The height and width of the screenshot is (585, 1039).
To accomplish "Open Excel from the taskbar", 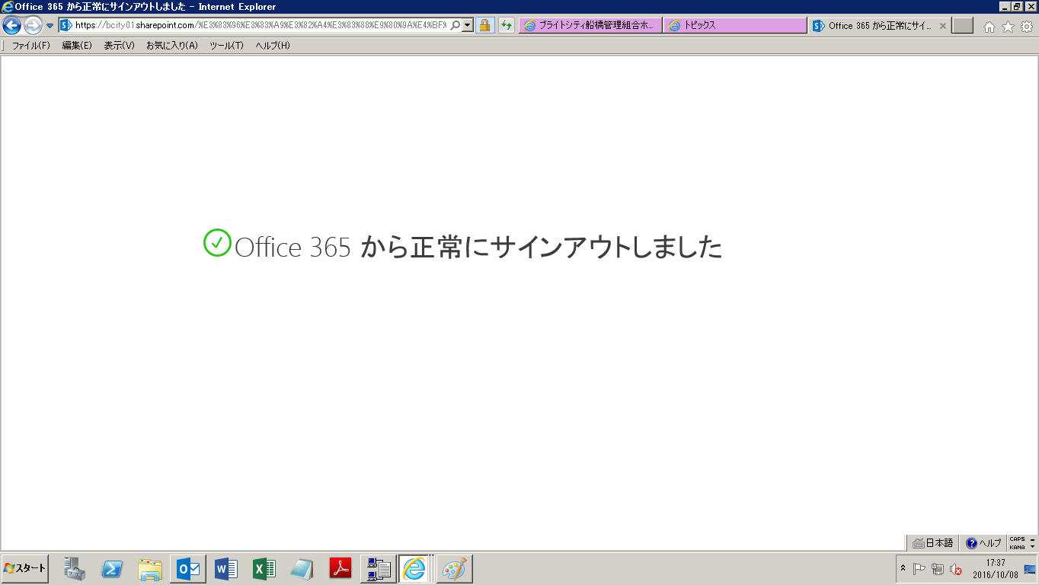I will tap(264, 569).
